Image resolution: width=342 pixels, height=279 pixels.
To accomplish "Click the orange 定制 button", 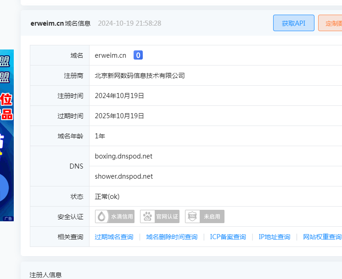I will tap(330, 23).
